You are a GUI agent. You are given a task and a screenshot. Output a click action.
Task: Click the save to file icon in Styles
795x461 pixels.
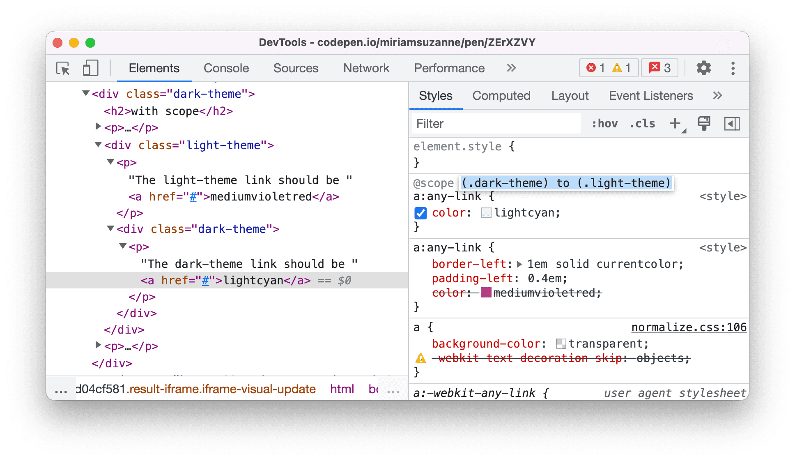pyautogui.click(x=704, y=122)
